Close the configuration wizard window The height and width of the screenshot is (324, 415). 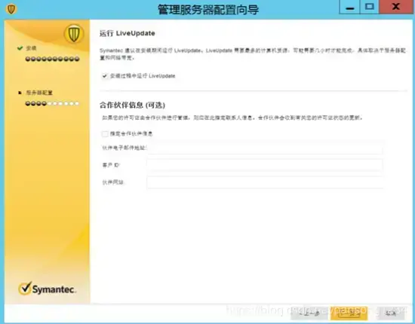point(395,7)
